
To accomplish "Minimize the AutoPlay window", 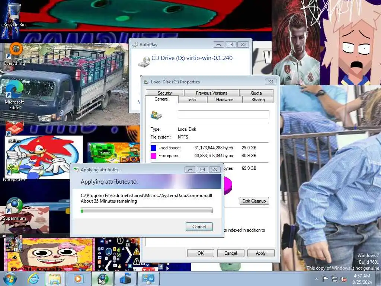I will [x=218, y=45].
